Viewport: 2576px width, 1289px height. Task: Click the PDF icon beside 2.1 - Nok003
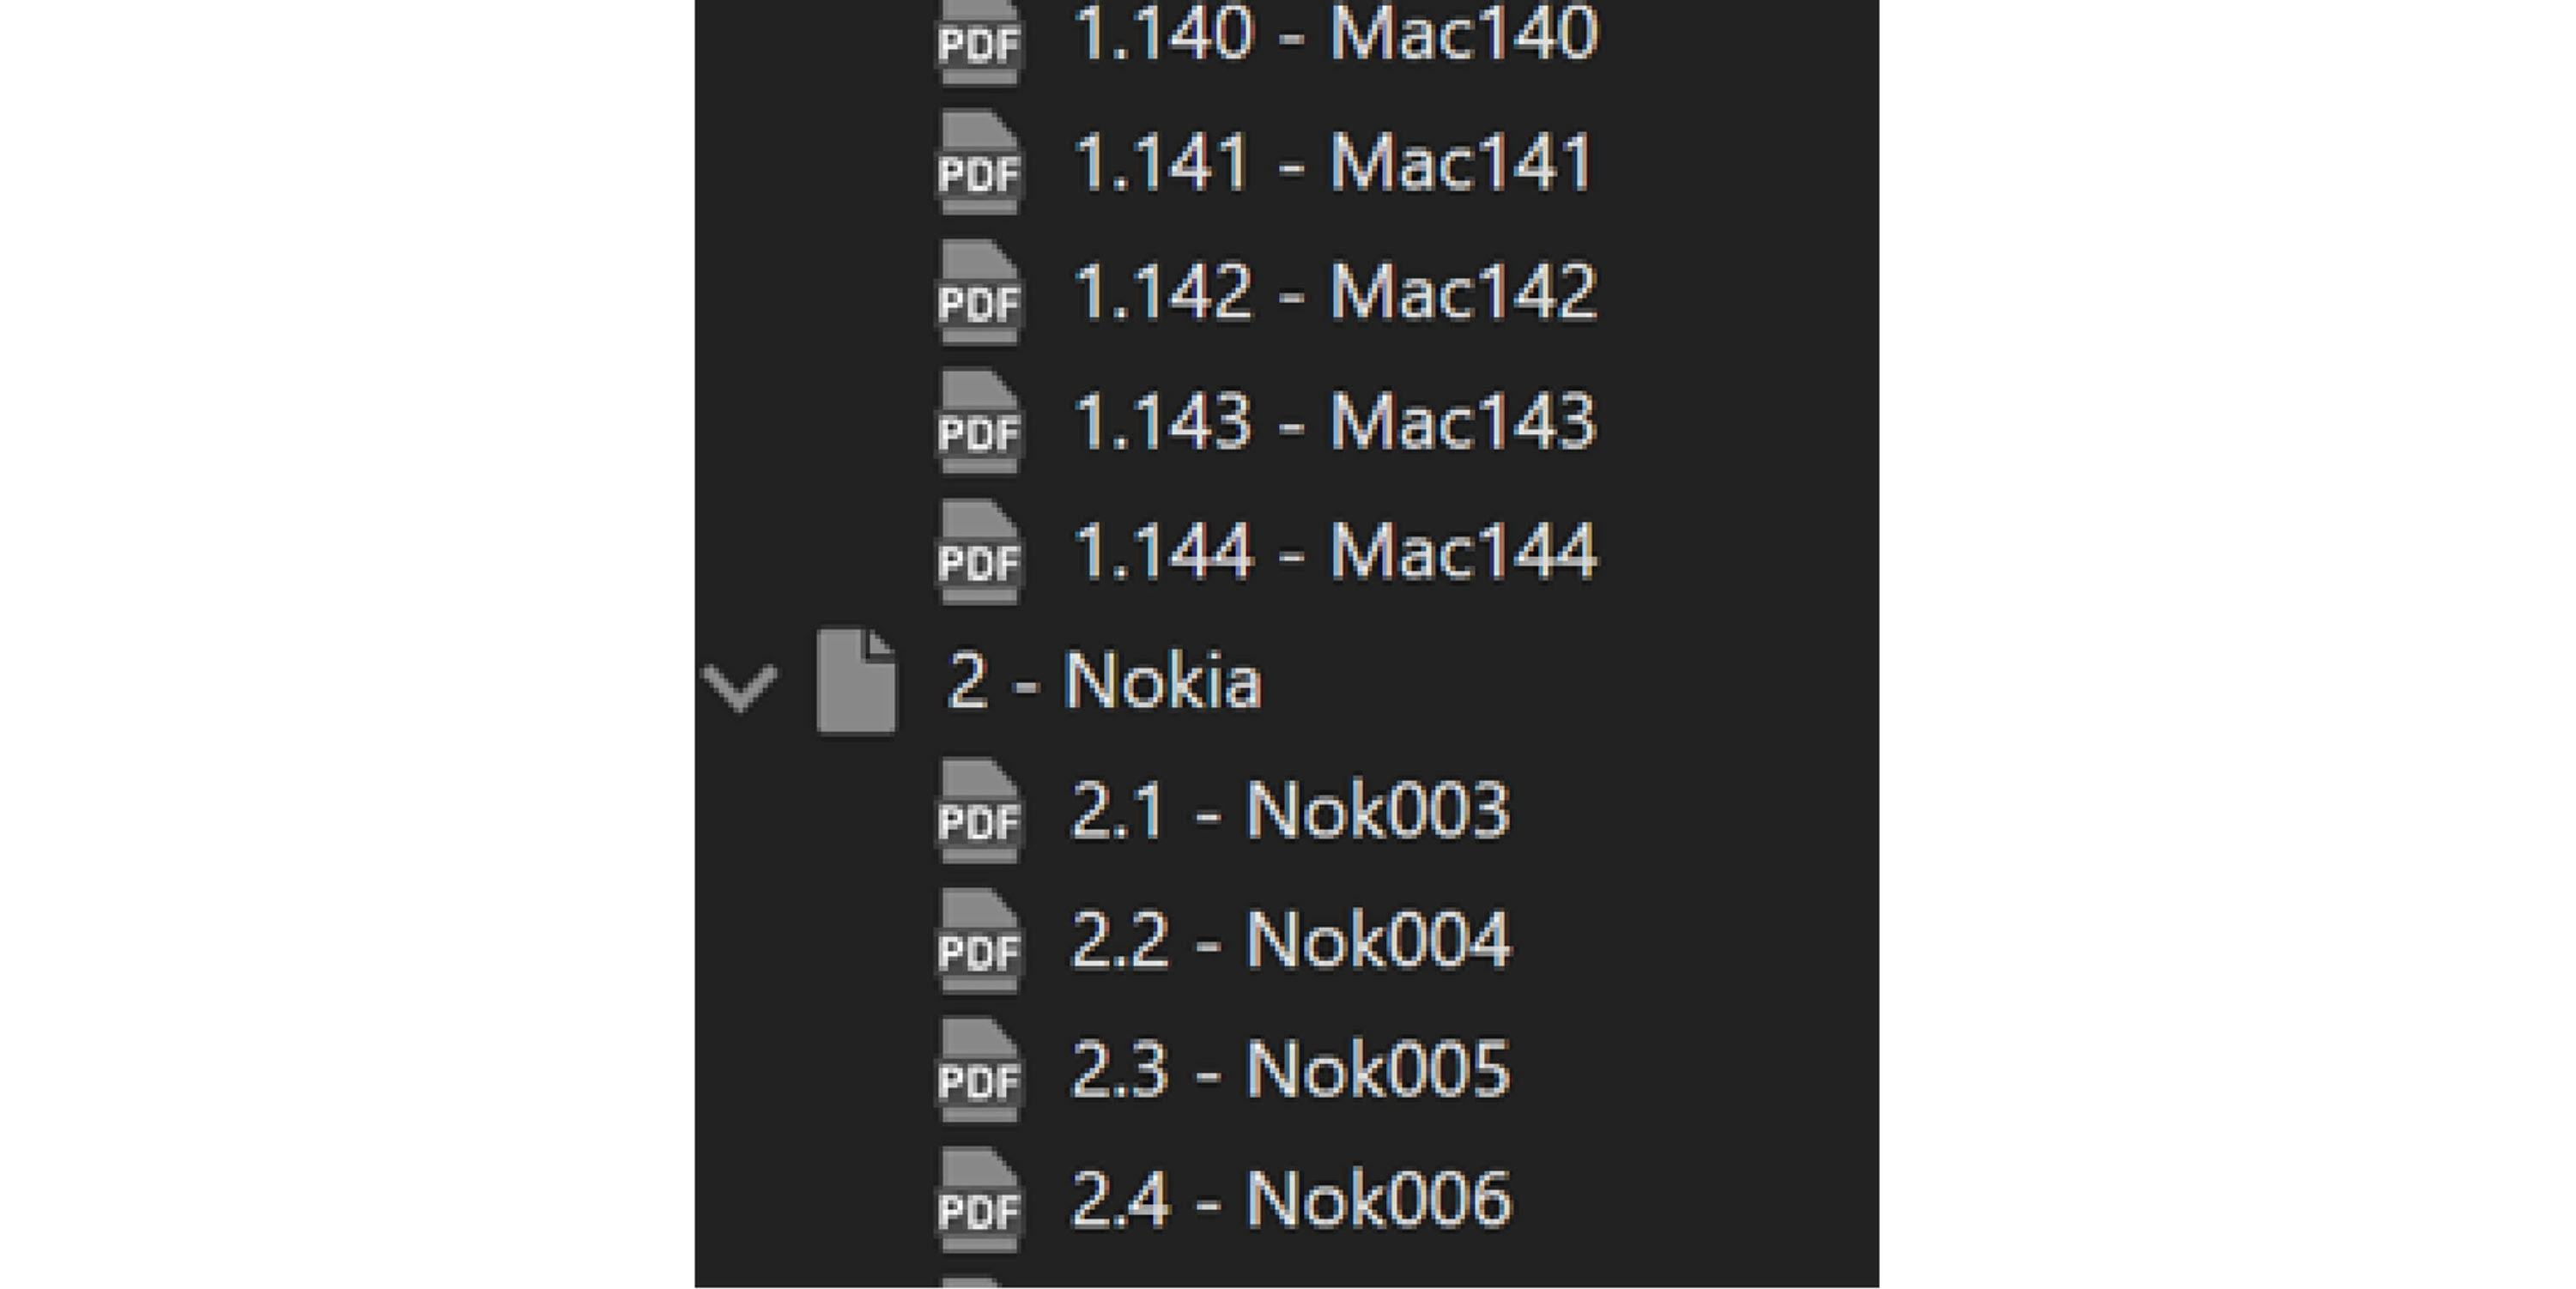(x=978, y=810)
